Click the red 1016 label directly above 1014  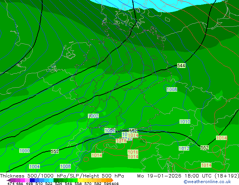[133, 152]
